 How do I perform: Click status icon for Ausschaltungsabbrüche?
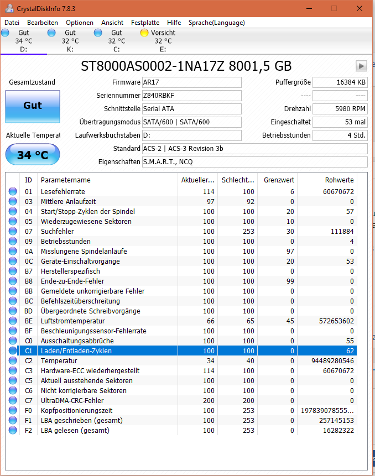click(13, 341)
